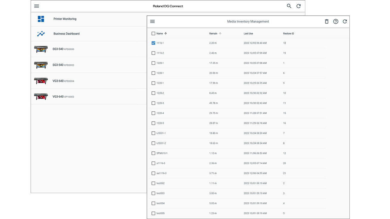Viewport: 390px width, 219px height.
Task: Open hamburger menu in Roland DG Connect
Action: click(36, 6)
